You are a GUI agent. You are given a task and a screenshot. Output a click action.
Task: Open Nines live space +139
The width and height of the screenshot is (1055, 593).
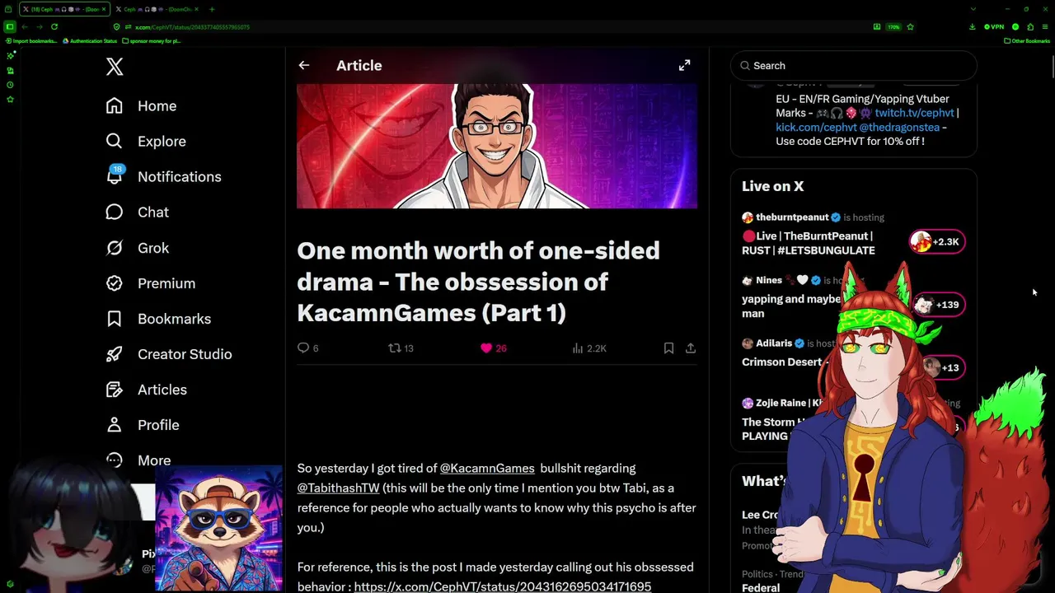937,305
